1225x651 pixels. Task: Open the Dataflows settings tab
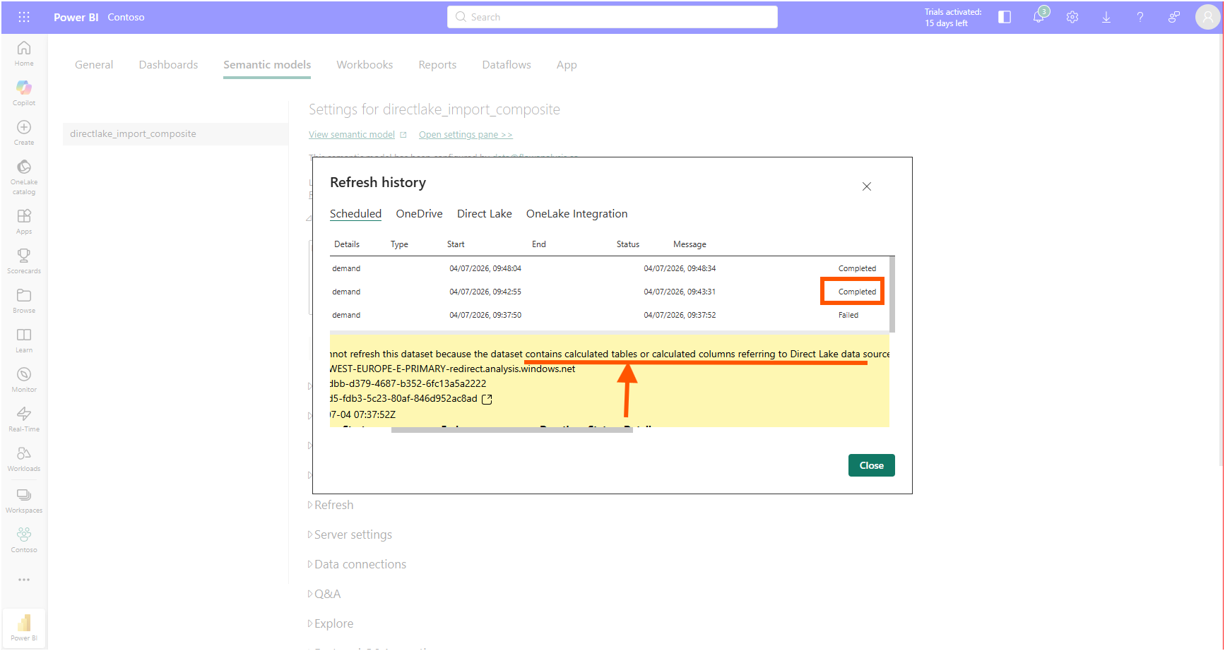507,65
